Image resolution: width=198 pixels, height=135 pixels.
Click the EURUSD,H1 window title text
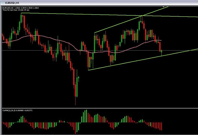pyautogui.click(x=12, y=3)
